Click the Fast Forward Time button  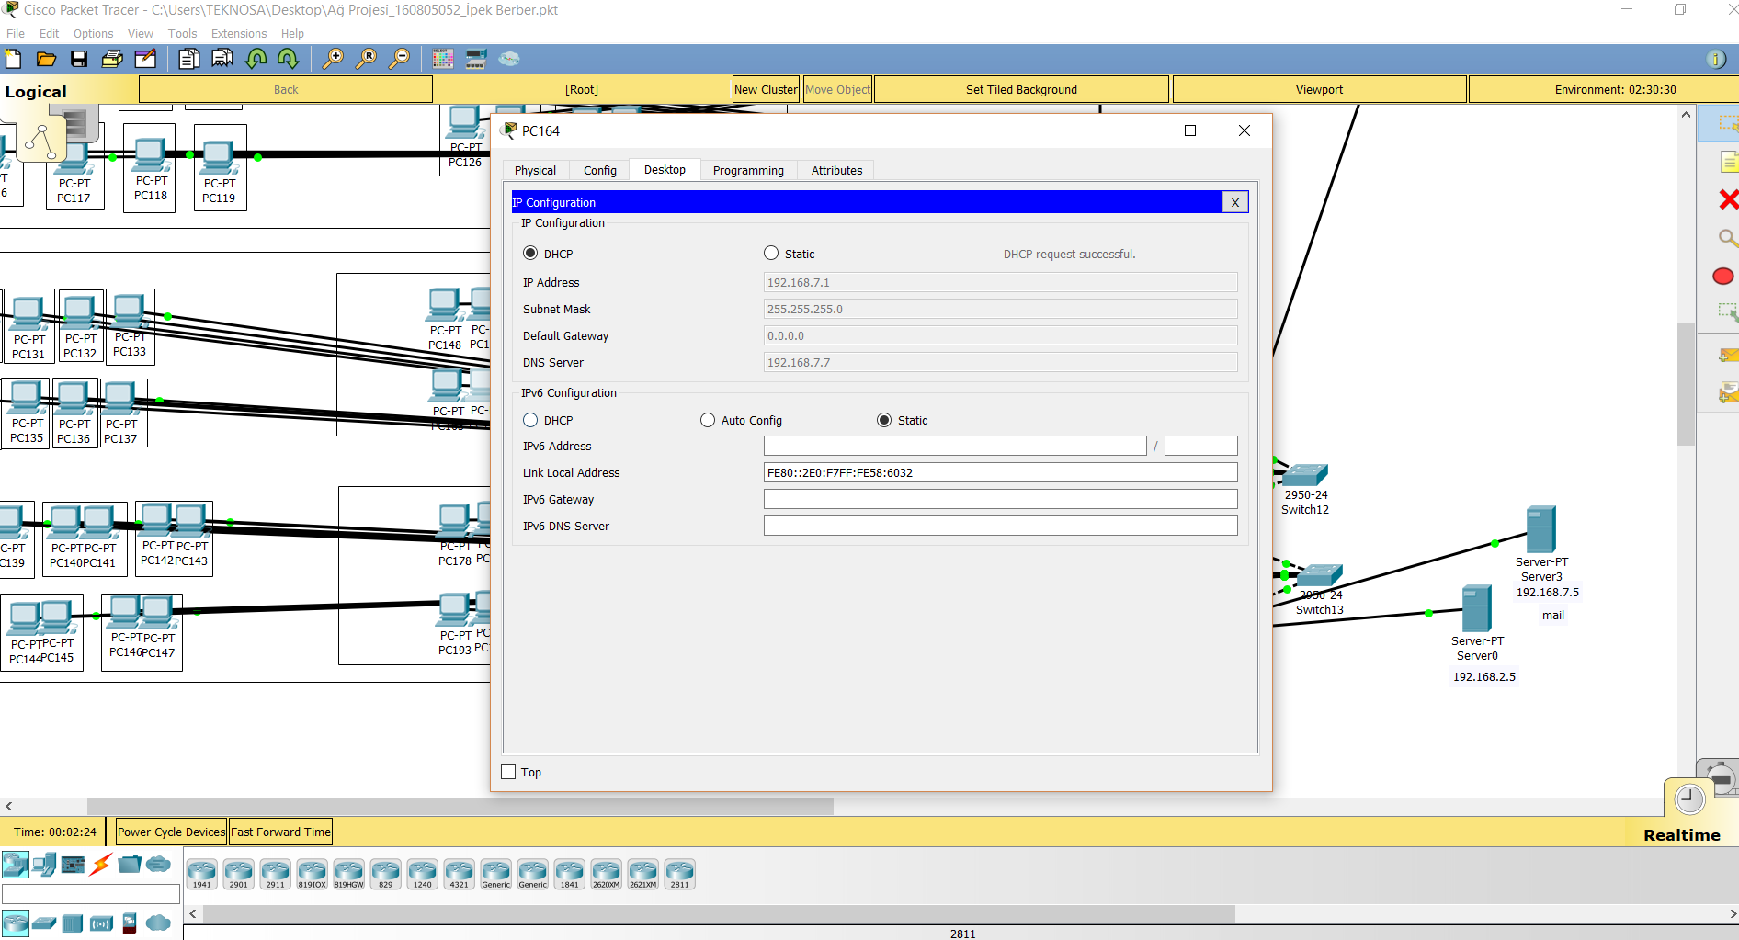pyautogui.click(x=280, y=831)
